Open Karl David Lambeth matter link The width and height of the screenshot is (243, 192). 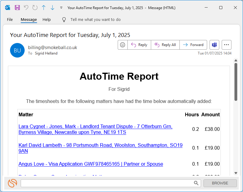pyautogui.click(x=100, y=148)
